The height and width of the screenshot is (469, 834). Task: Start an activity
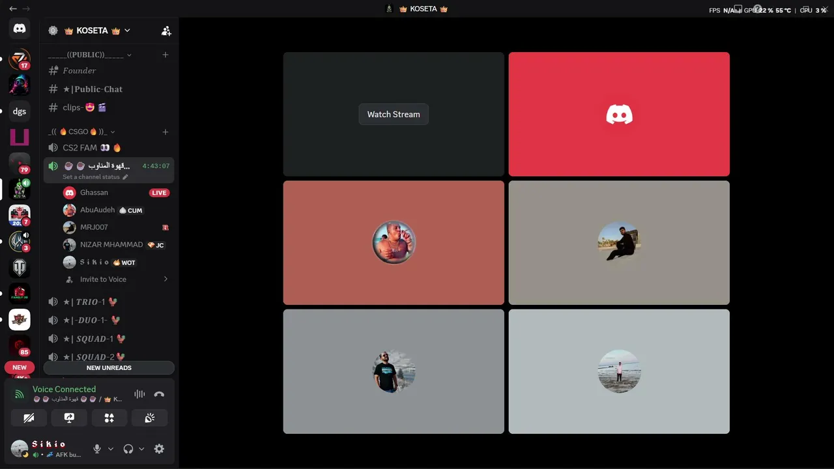109,418
